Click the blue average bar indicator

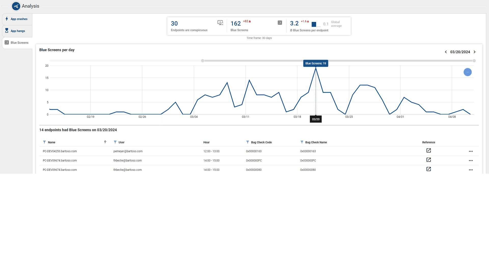pyautogui.click(x=314, y=24)
